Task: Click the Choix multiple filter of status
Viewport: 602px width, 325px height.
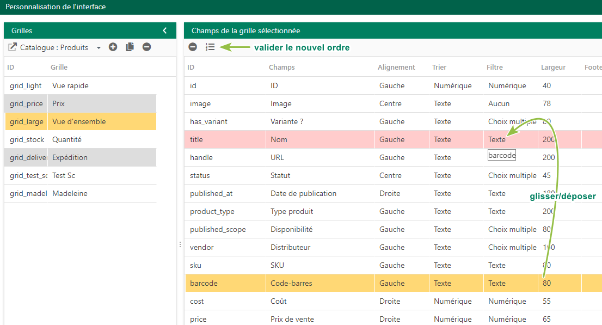Action: [512, 175]
